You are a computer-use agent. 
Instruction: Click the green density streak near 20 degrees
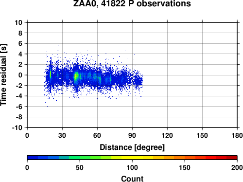[51, 74]
